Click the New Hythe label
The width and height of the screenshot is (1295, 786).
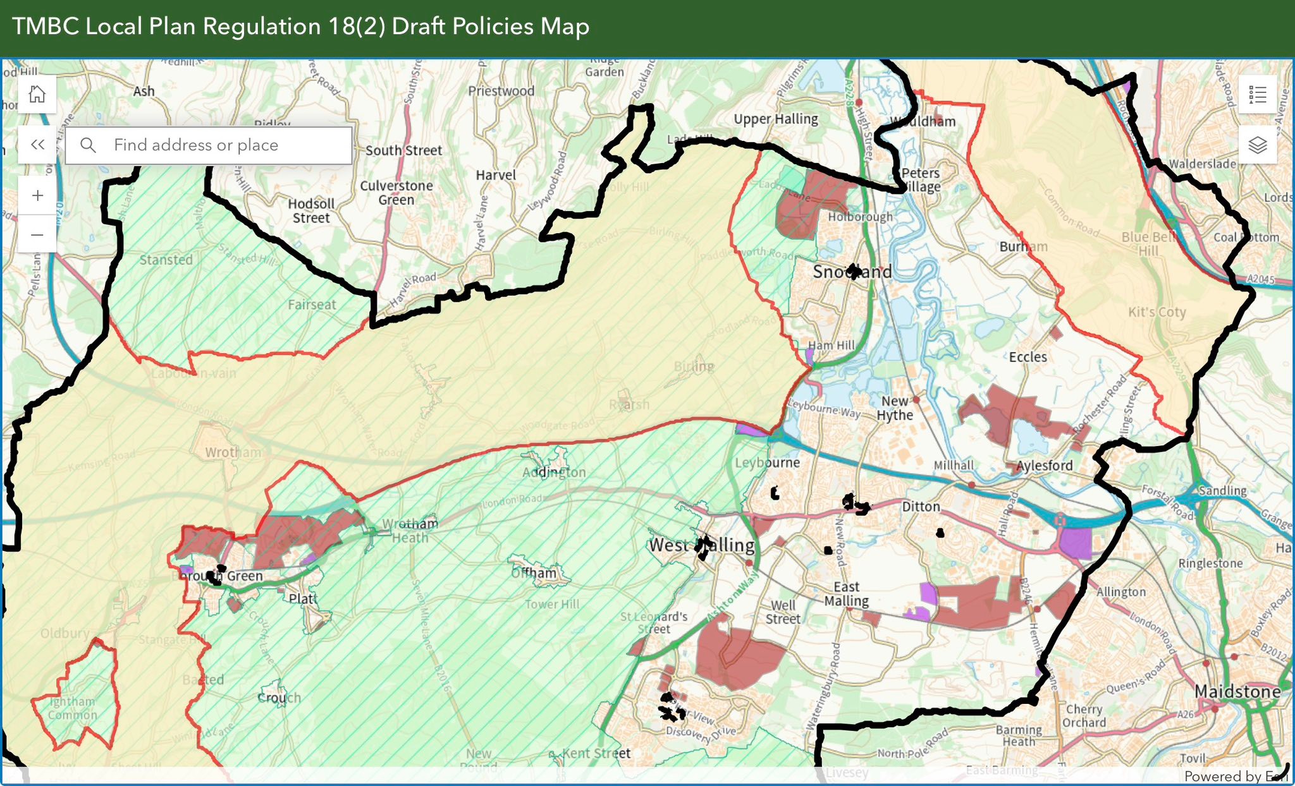(895, 408)
